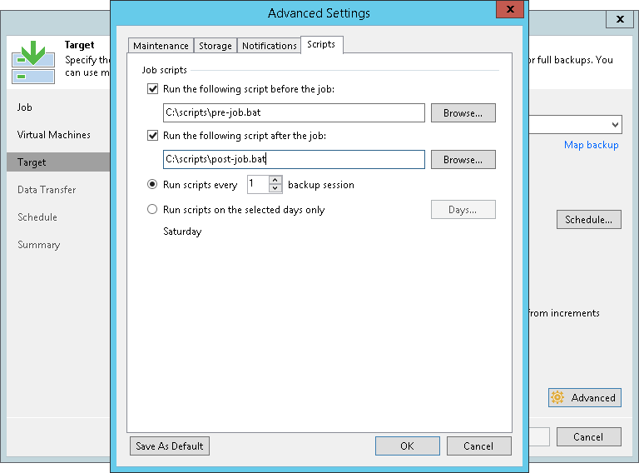
Task: Browse for the post-job script
Action: [463, 159]
